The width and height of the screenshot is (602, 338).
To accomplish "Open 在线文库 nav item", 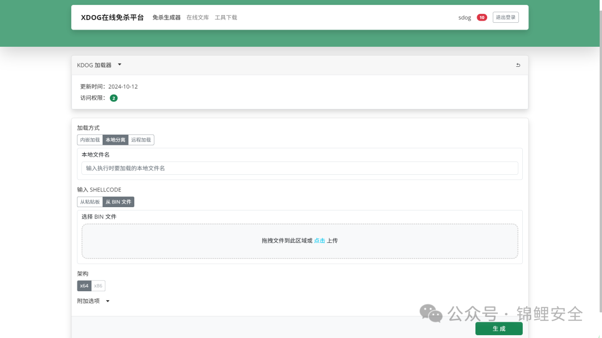I will click(x=197, y=17).
